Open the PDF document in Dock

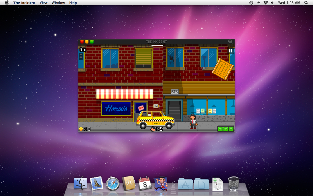pos(218,184)
